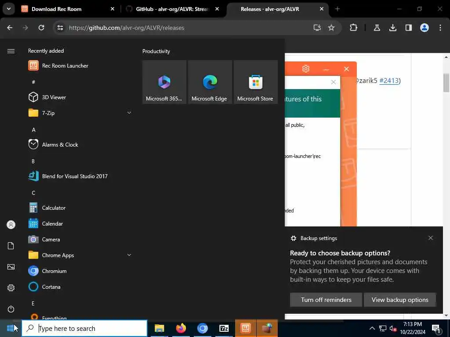Image resolution: width=450 pixels, height=337 pixels.
Task: Open the tab search dropdown arrow
Action: click(x=9, y=9)
